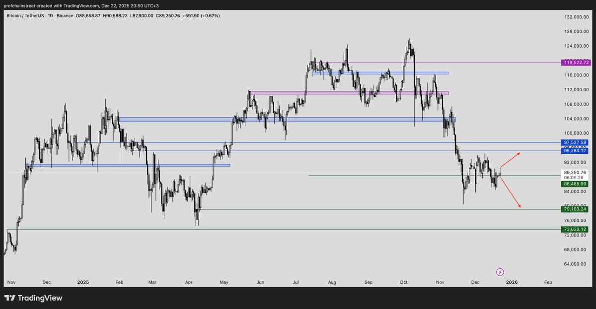Click the Apr label on time axis
This screenshot has height=309, width=596.
pyautogui.click(x=189, y=282)
